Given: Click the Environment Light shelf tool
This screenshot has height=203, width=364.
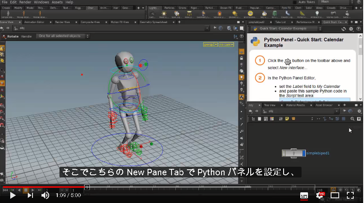Looking at the screenshot, I should [250, 14].
